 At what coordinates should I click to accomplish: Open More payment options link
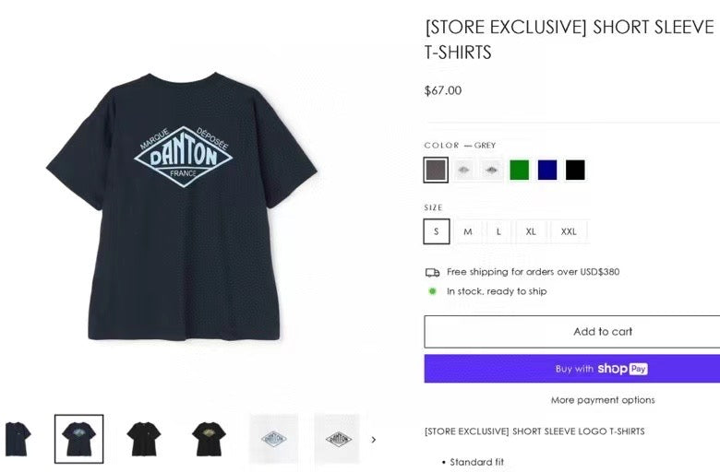603,400
